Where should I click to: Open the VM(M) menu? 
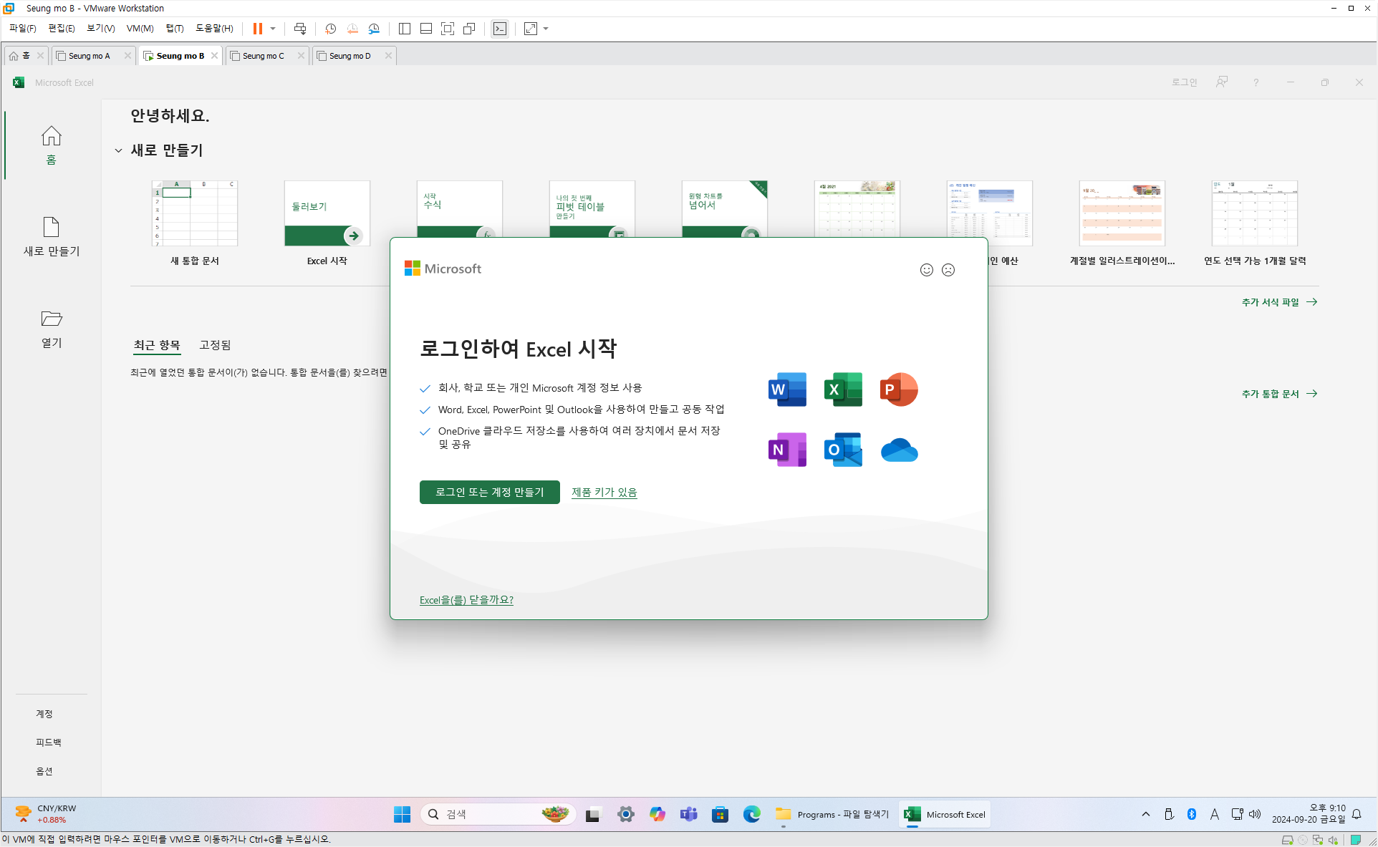point(140,29)
